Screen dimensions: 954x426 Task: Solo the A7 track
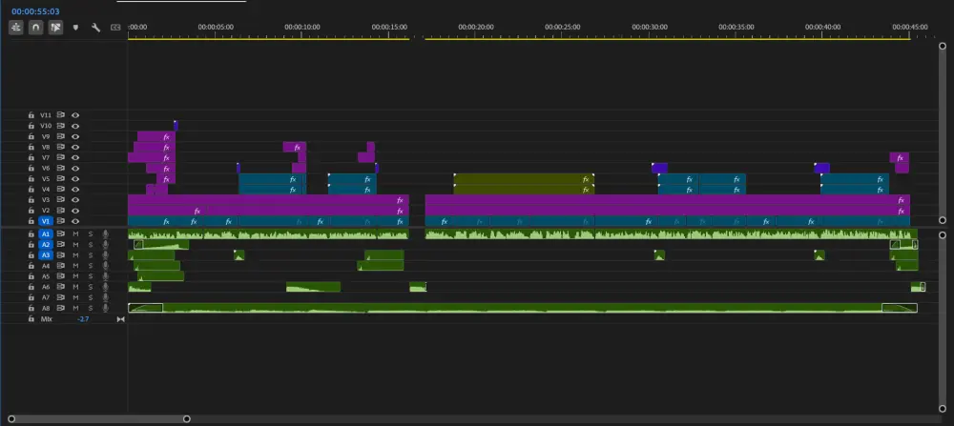click(x=91, y=297)
